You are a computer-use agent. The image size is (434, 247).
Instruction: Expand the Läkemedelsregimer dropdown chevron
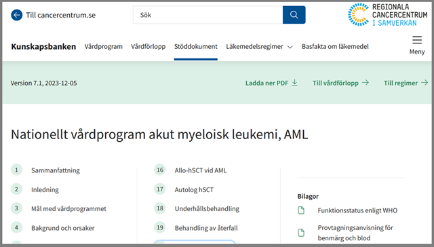point(290,47)
